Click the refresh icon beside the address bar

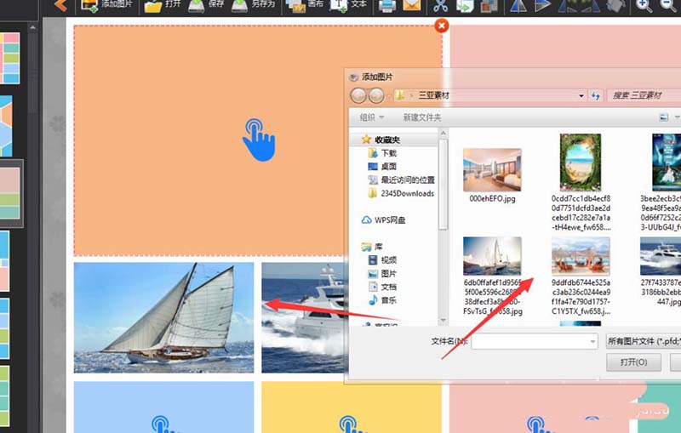click(x=595, y=96)
